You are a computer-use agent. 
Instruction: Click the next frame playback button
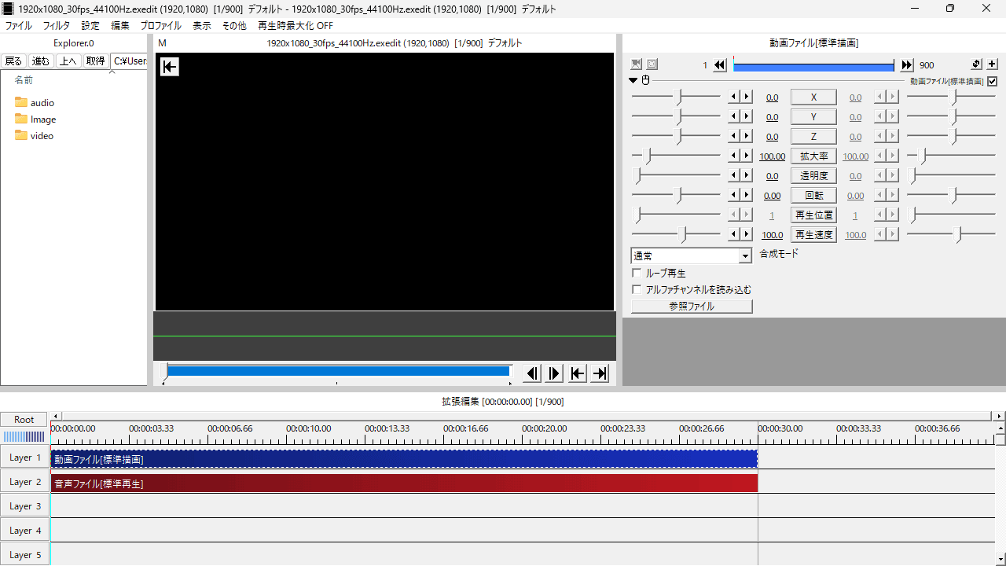point(554,373)
